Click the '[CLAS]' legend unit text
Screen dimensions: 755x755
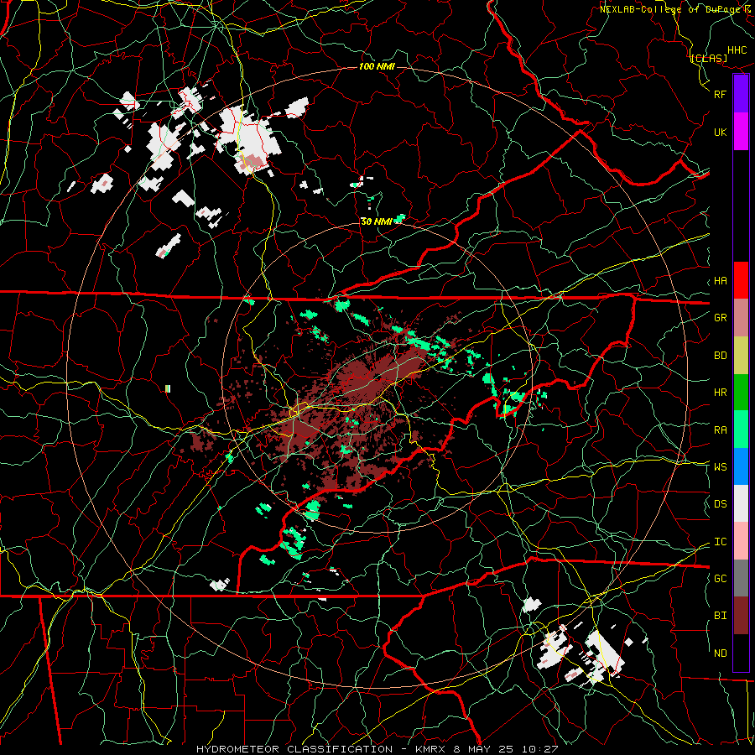click(709, 58)
